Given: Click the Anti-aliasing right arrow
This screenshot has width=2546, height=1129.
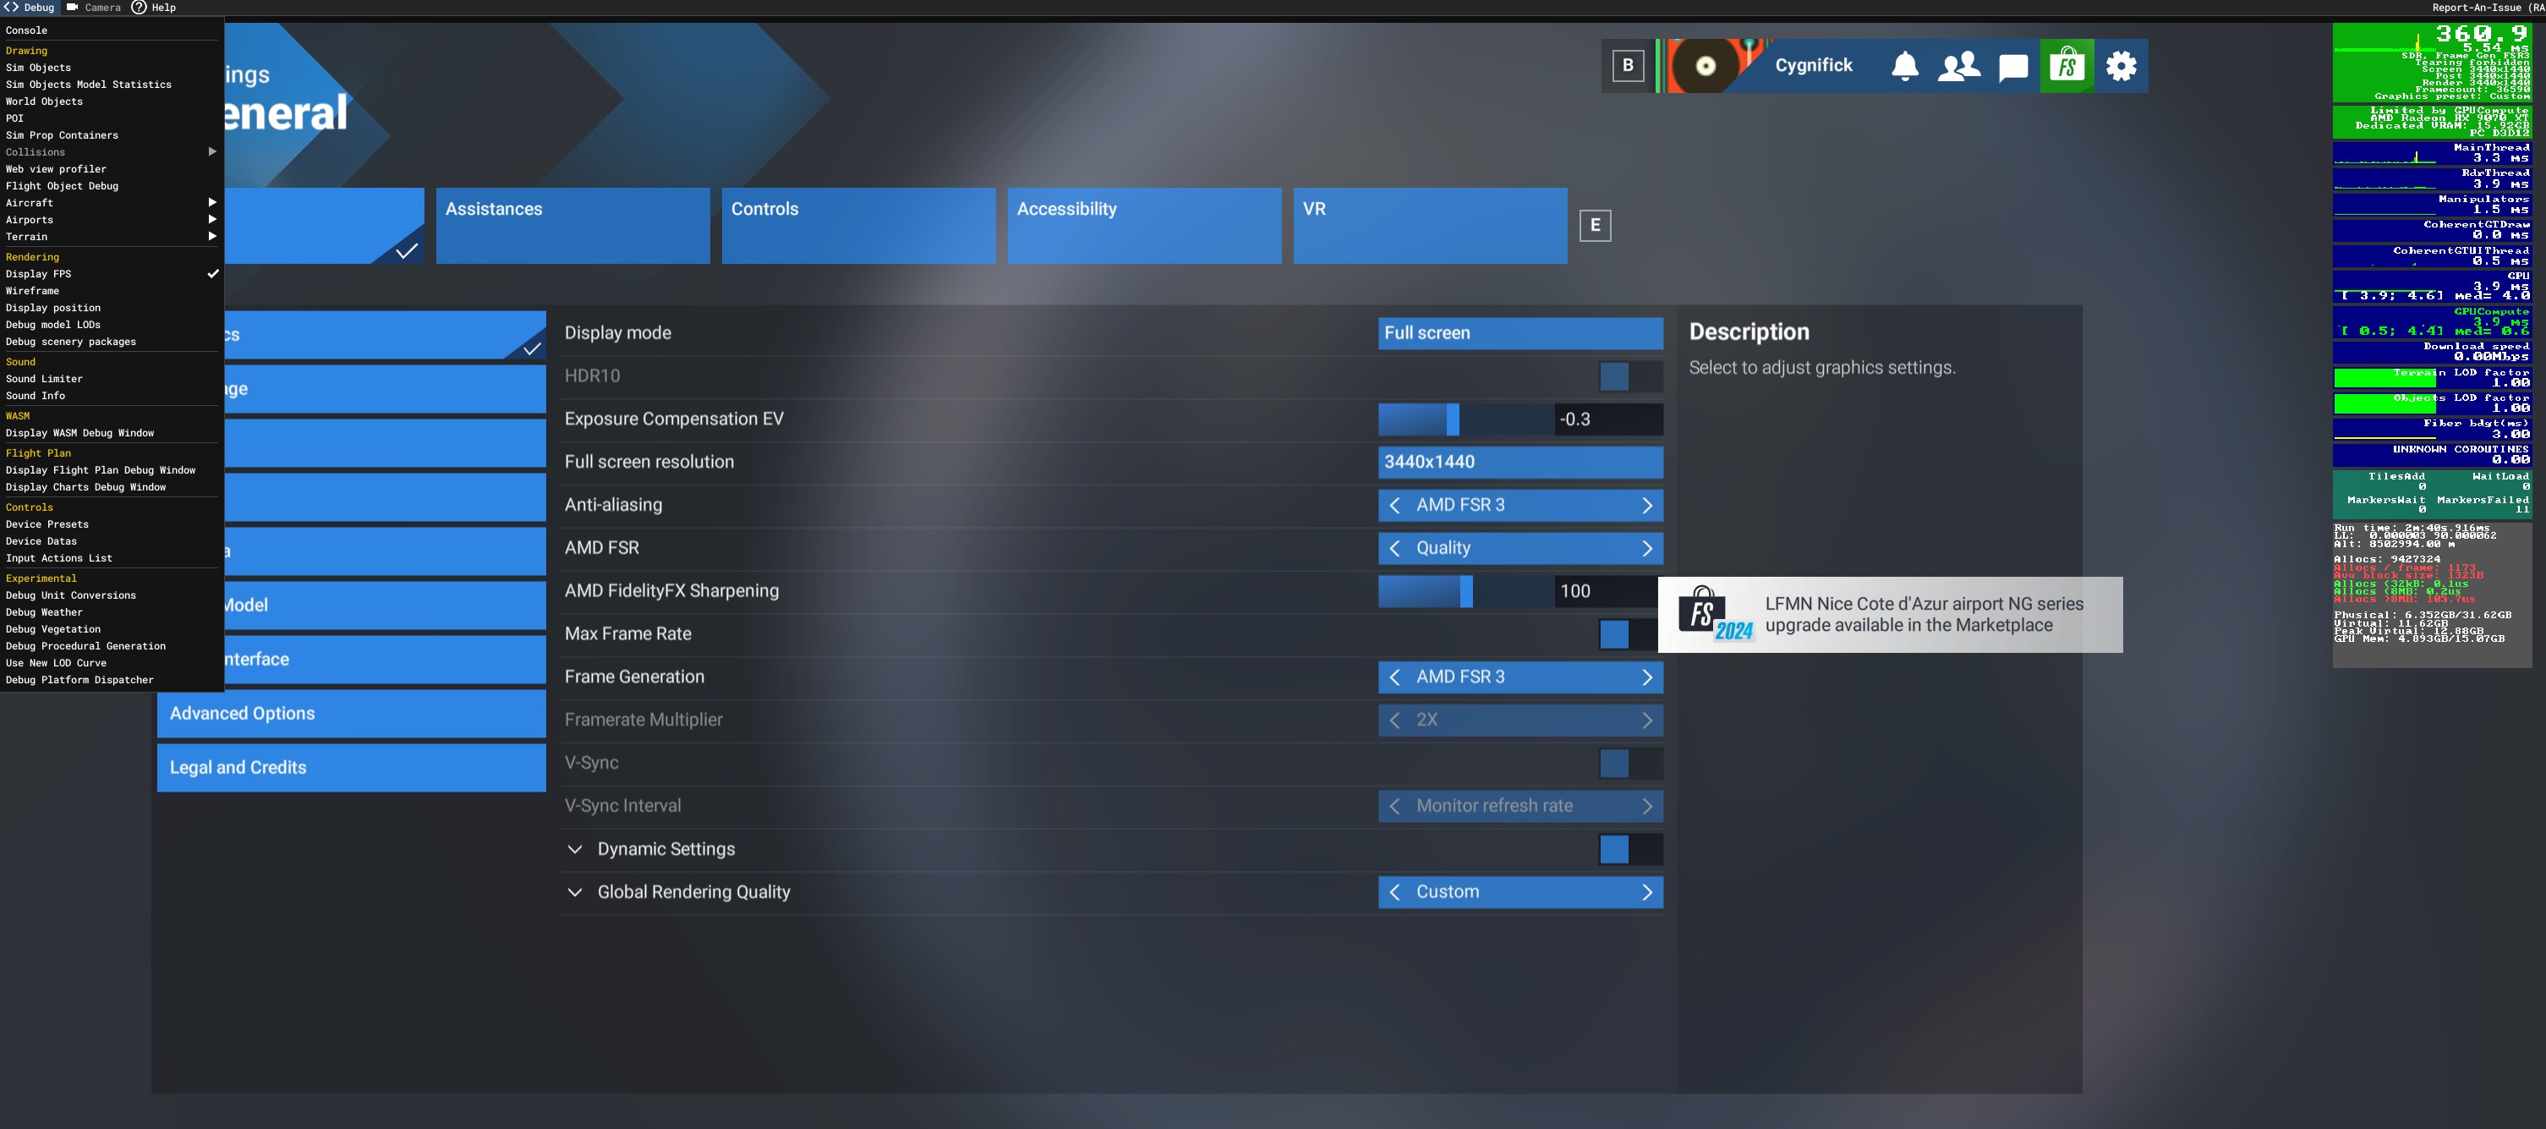Looking at the screenshot, I should tap(1646, 505).
